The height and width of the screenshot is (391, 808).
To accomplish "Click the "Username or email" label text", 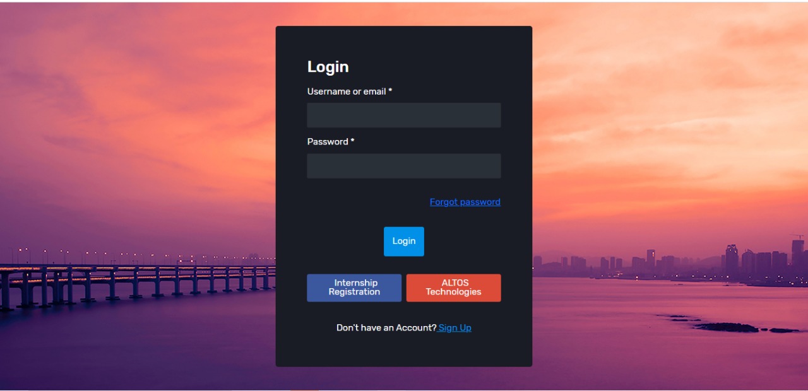I will tap(346, 91).
